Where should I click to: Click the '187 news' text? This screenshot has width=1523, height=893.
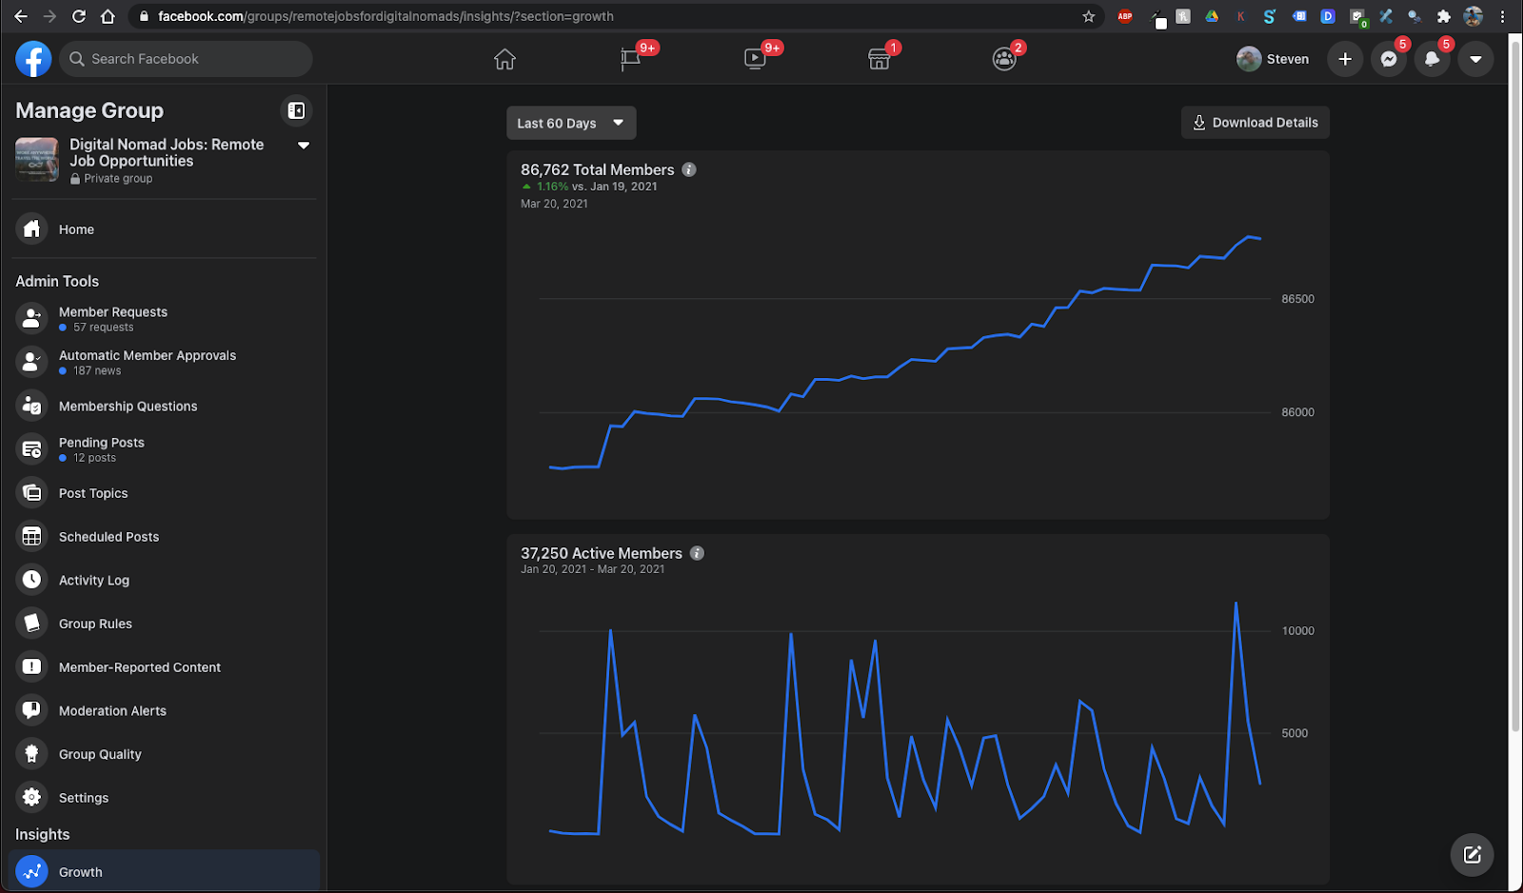click(x=97, y=371)
